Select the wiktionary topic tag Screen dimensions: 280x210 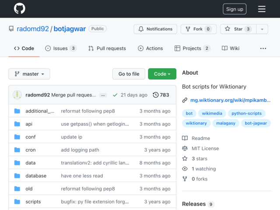tap(196, 123)
